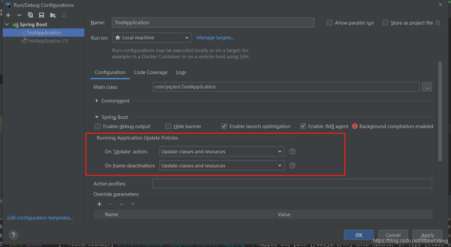Toggle Store as project file checkbox
The height and width of the screenshot is (247, 451).
click(385, 23)
